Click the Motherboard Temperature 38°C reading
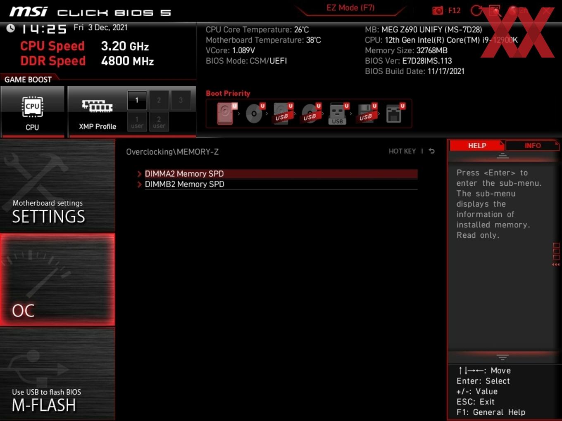Viewport: 562px width, 421px height. point(263,40)
